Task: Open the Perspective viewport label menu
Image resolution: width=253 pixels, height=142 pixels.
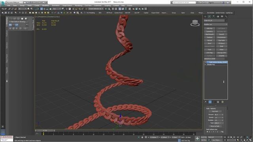Action: [x=42, y=17]
